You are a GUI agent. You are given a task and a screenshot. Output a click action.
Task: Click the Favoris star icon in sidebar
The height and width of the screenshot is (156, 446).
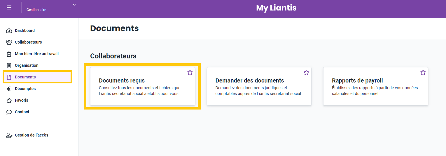click(x=9, y=100)
